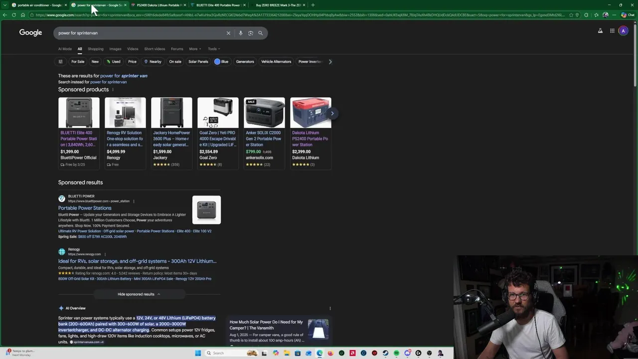Screen dimensions: 638x359
Task: Open Jackery HomePower 3600 Plus product
Action: [171, 133]
